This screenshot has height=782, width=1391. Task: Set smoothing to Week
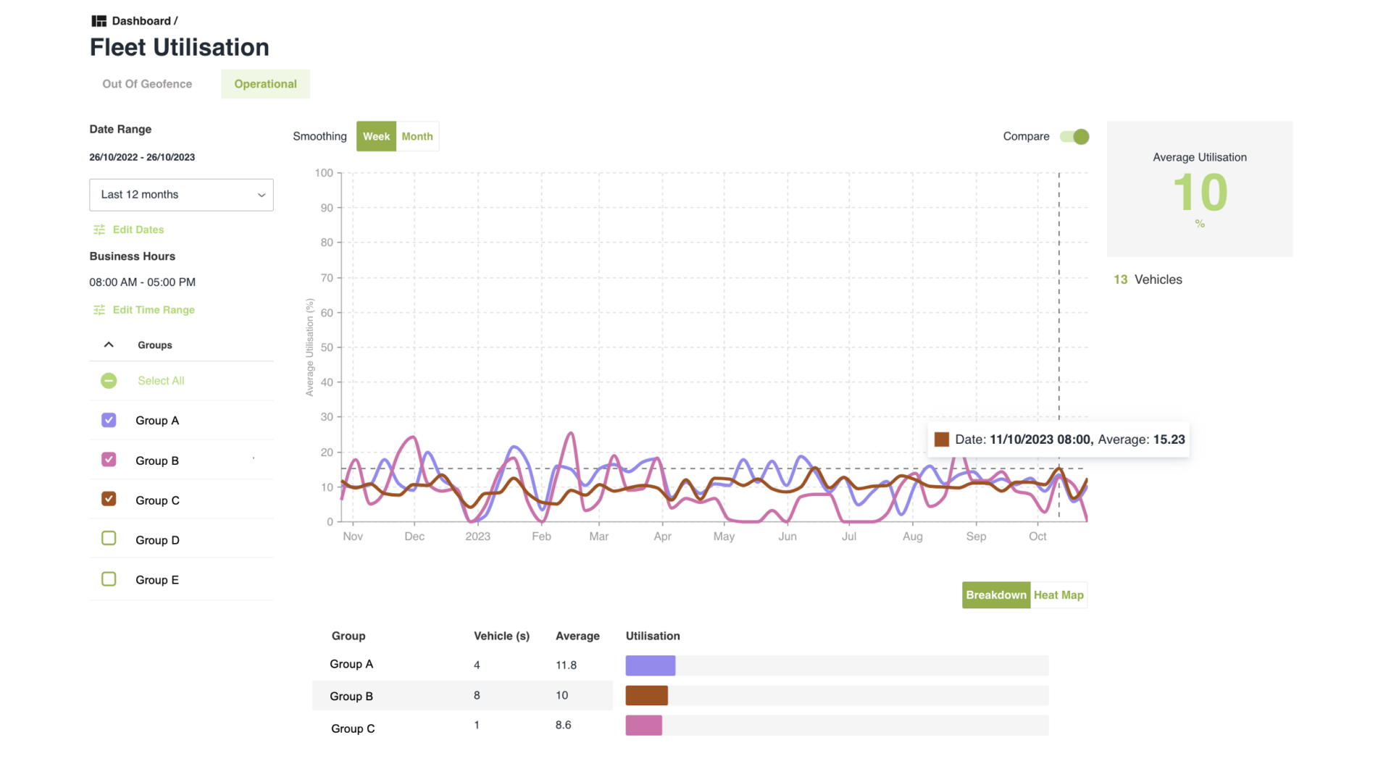[x=376, y=136]
